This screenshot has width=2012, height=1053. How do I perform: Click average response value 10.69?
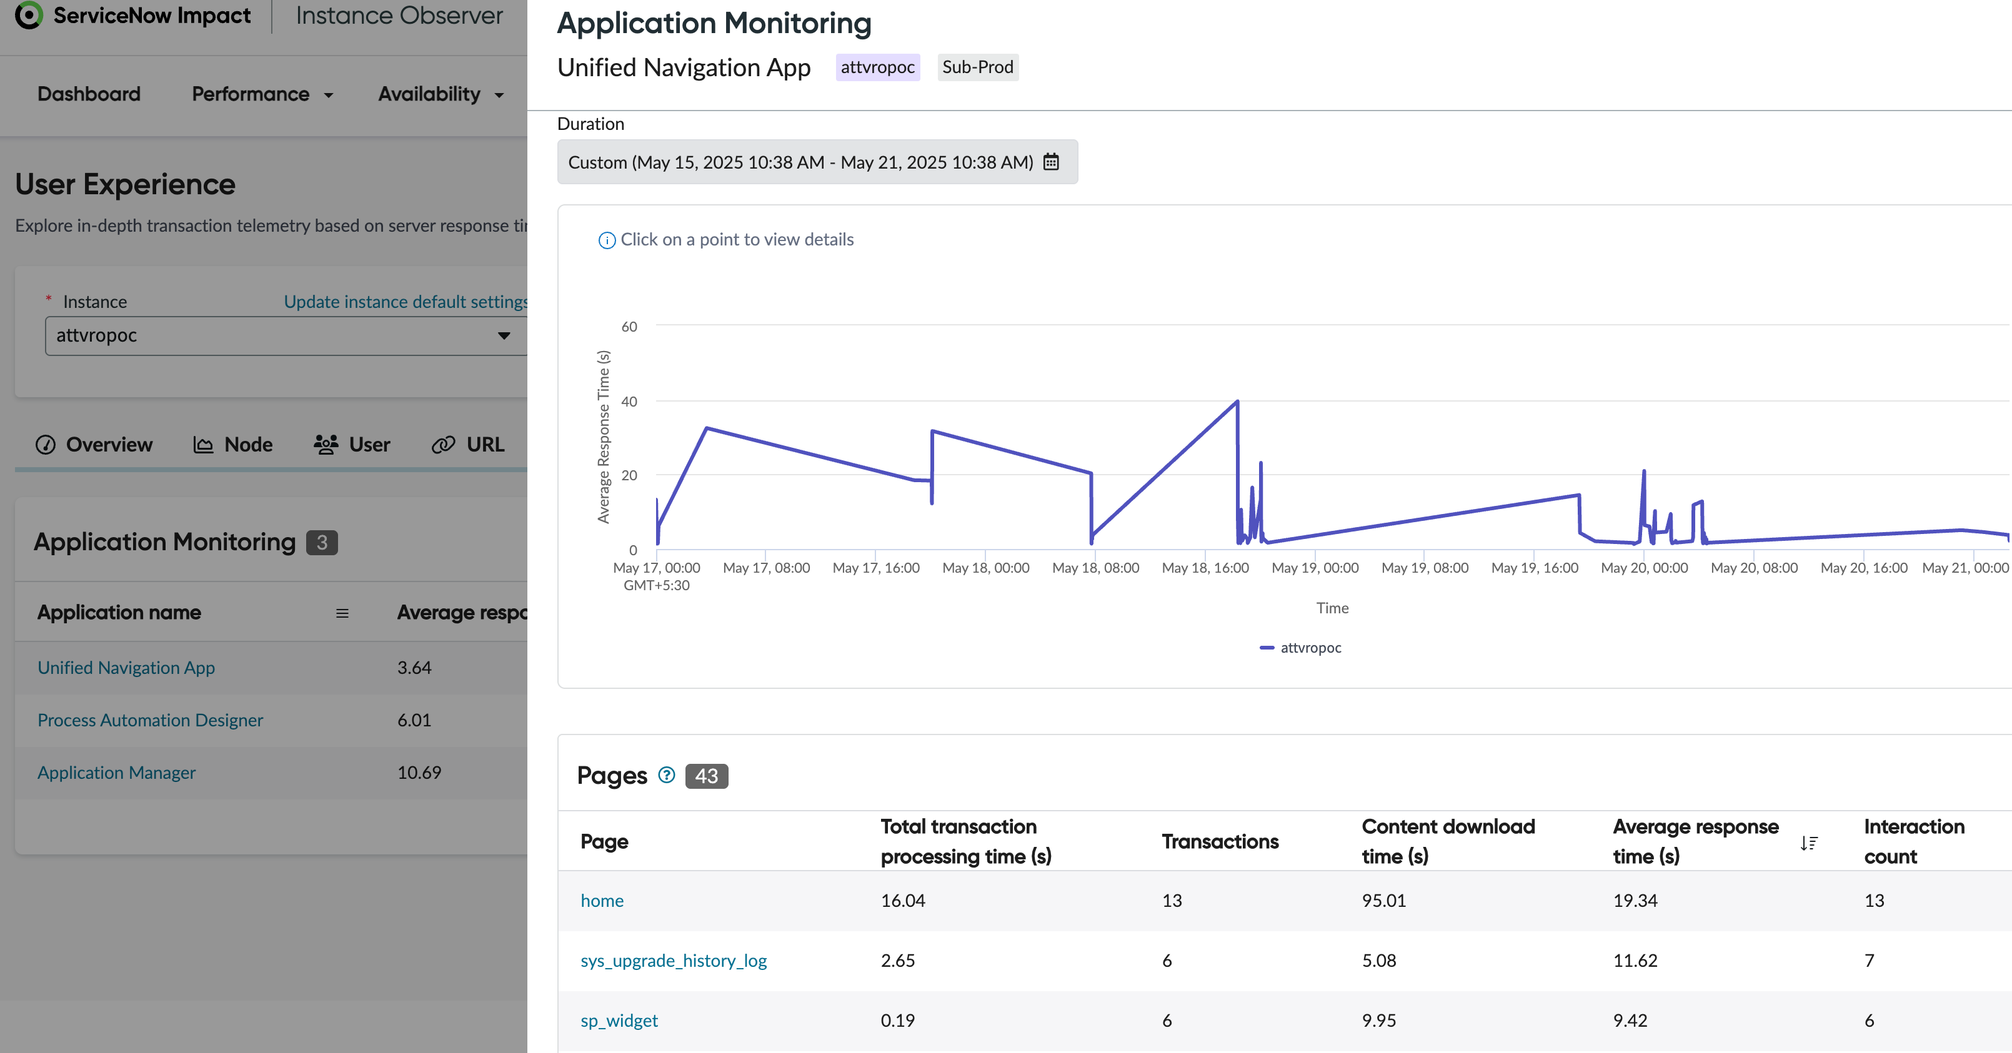click(x=419, y=773)
